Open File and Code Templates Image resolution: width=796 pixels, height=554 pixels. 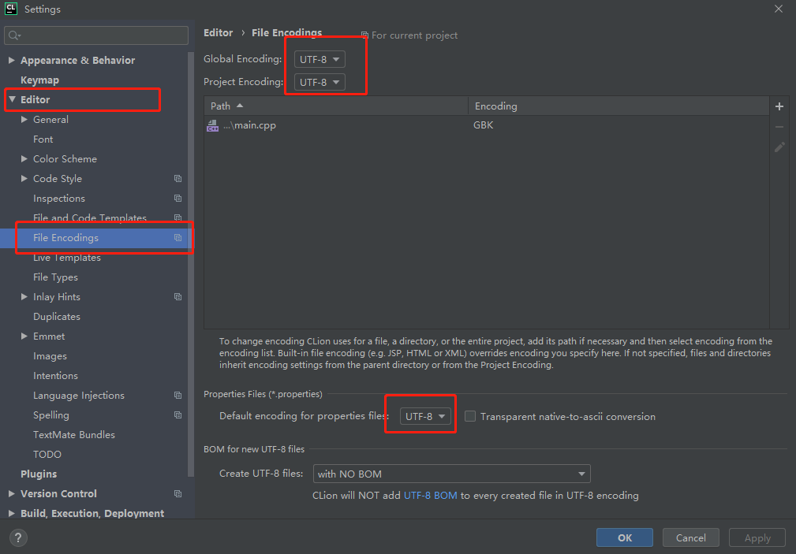(90, 218)
